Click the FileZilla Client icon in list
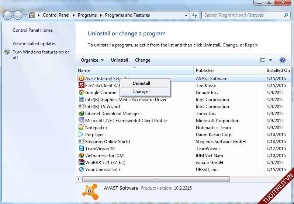The width and height of the screenshot is (294, 204). click(82, 86)
